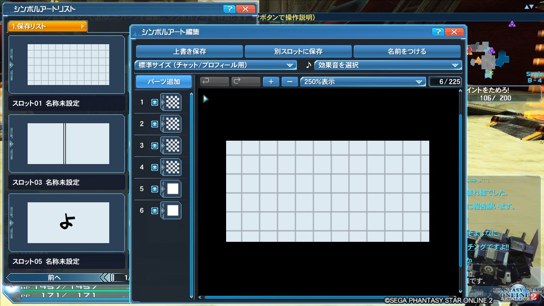The image size is (544, 306).
Task: Select layer 5 white square part
Action: point(171,189)
